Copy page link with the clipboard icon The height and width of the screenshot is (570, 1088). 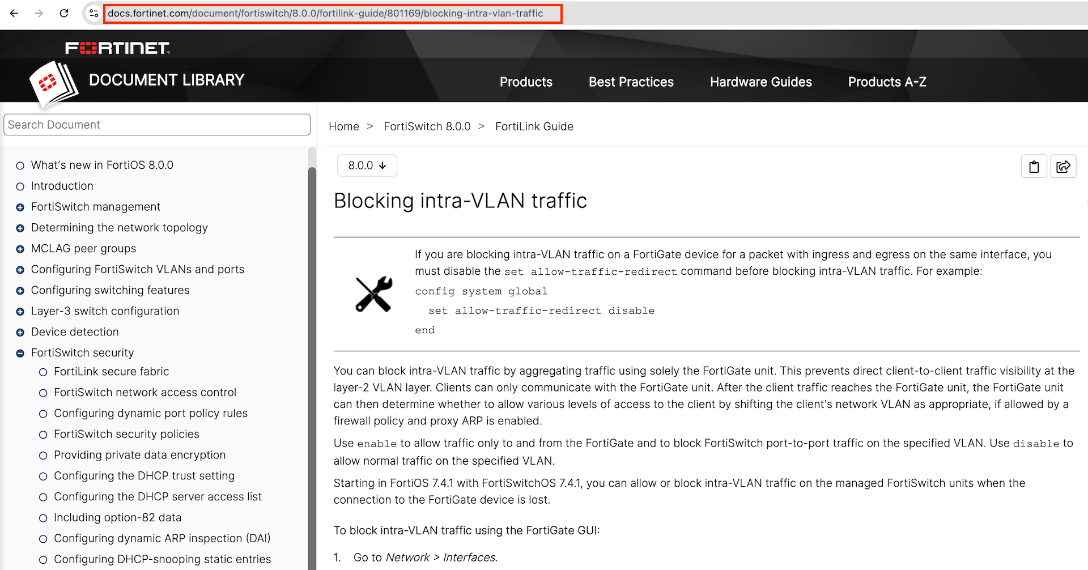click(1034, 167)
